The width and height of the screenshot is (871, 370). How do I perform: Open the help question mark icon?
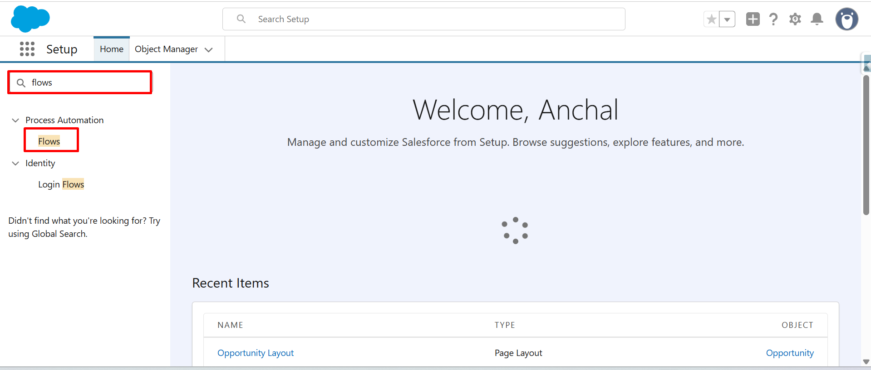[773, 19]
